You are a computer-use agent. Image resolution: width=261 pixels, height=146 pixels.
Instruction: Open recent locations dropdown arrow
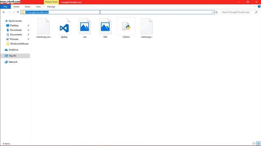[14, 12]
